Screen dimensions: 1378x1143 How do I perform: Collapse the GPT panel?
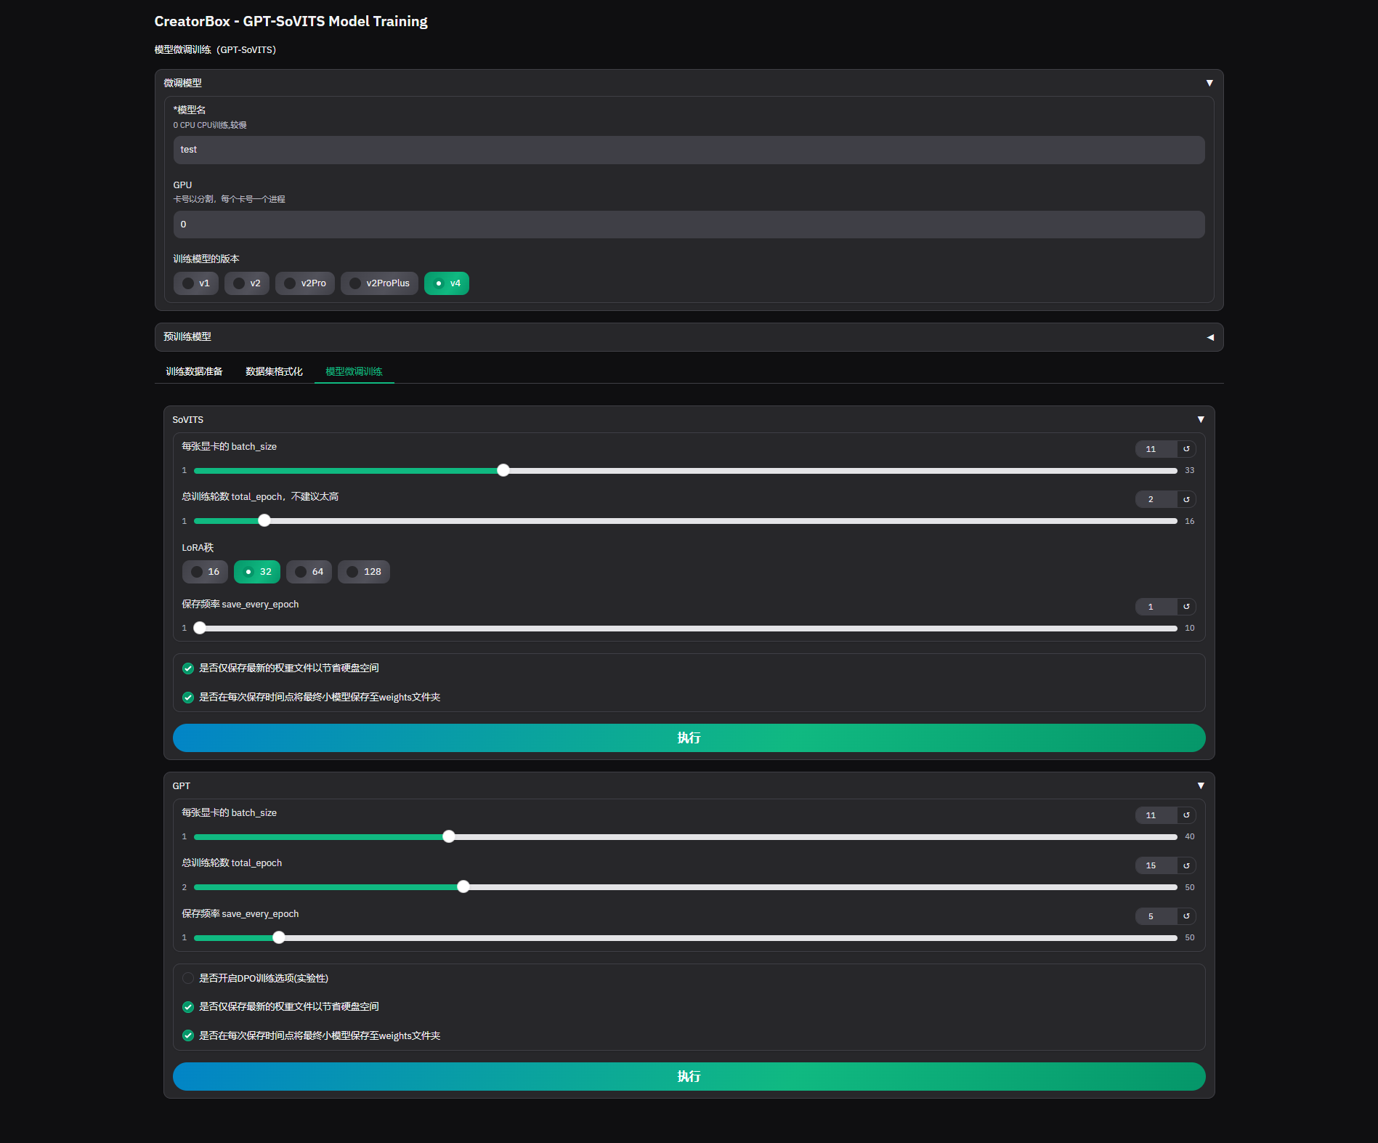point(1201,785)
